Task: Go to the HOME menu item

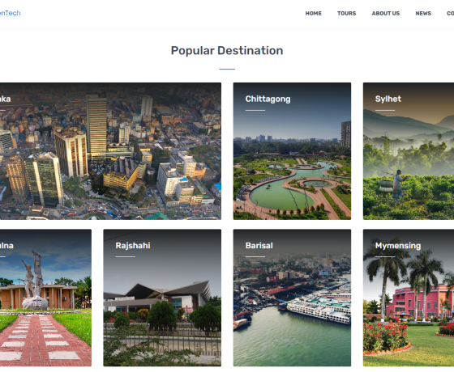Action: coord(313,13)
